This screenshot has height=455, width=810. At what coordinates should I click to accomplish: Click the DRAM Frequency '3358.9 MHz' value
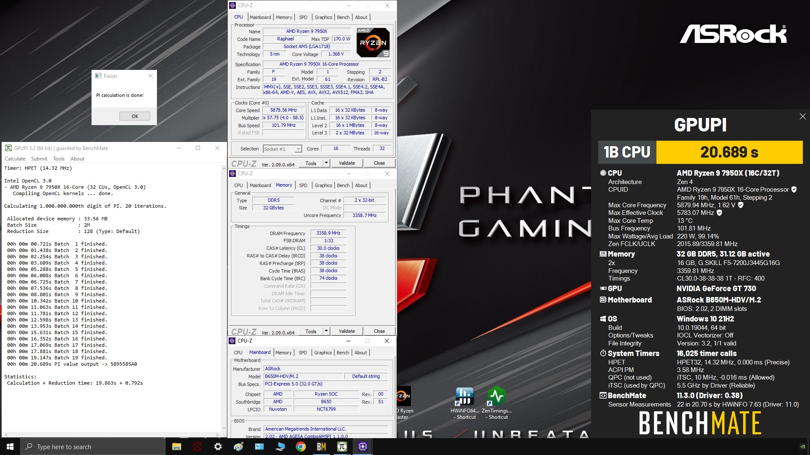[328, 233]
